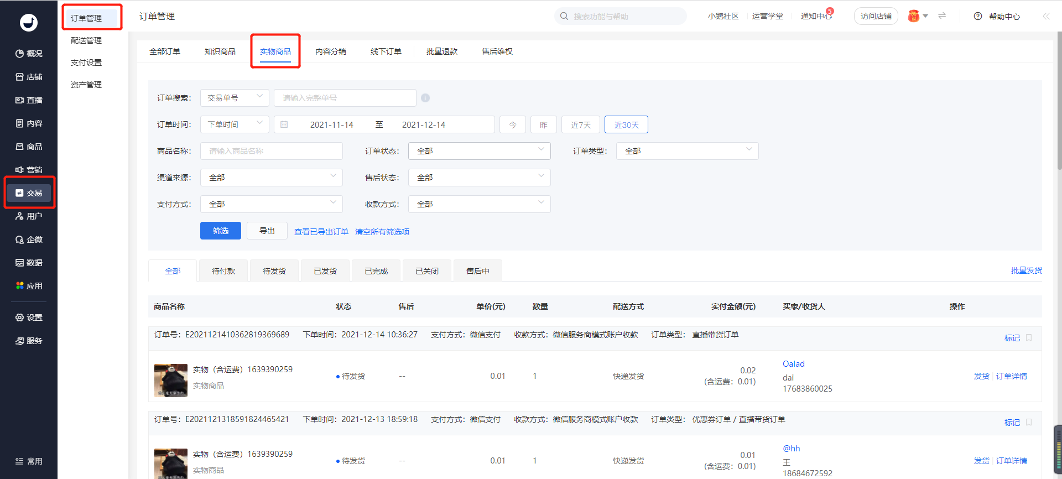
Task: Select the 待发货 status tab
Action: tap(274, 271)
